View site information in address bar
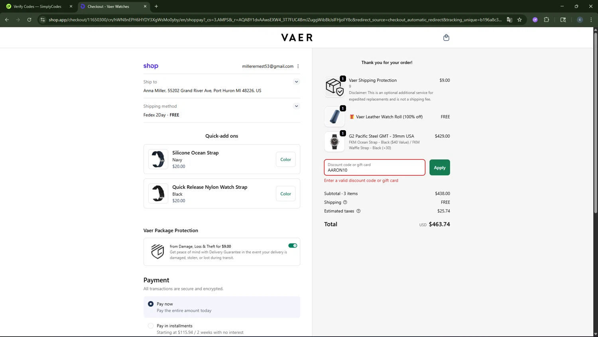 click(x=43, y=20)
